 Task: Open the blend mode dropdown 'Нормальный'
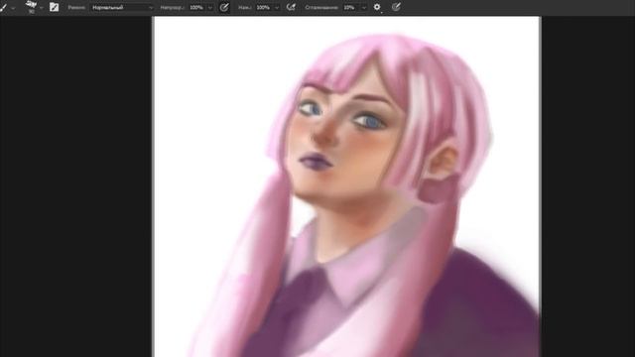(x=122, y=8)
